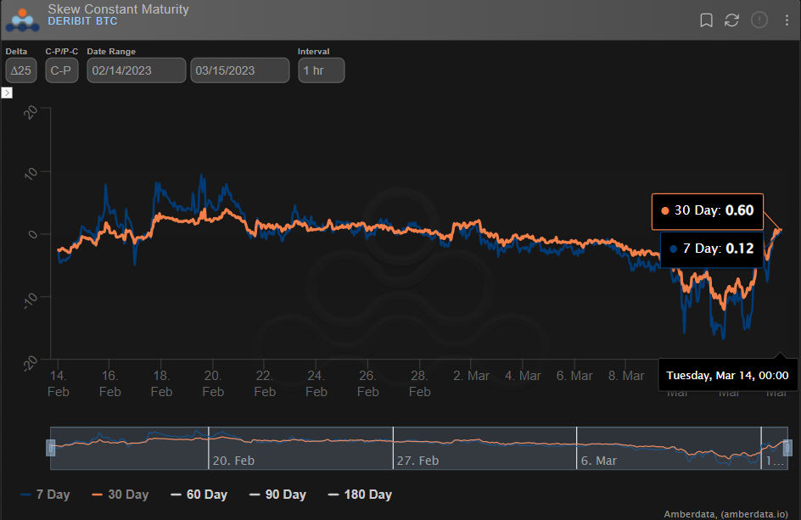Viewport: 801px width, 520px height.
Task: Toggle the 30 Day series legend
Action: pyautogui.click(x=120, y=495)
